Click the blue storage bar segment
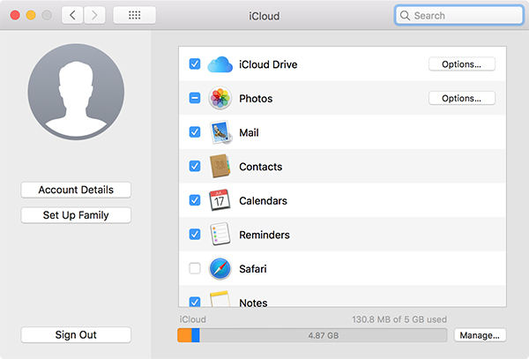 196,335
